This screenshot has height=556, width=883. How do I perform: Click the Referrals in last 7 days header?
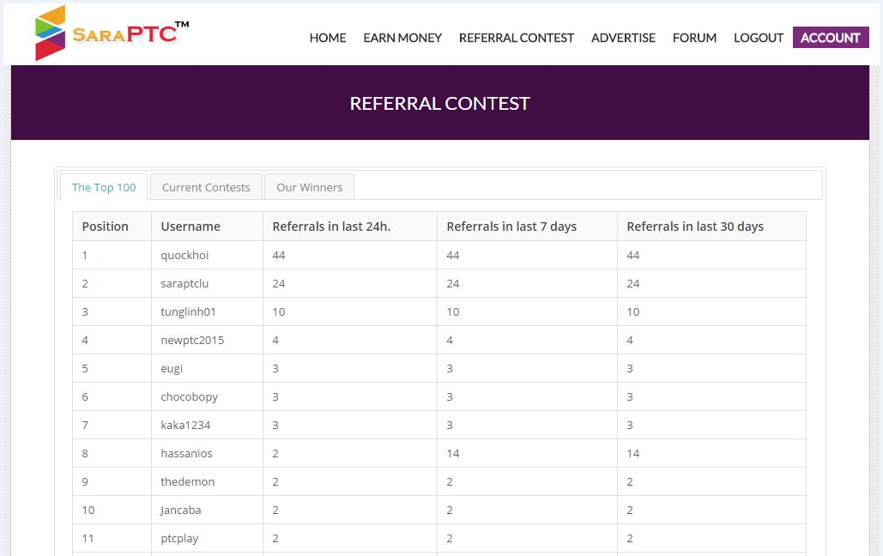(511, 227)
